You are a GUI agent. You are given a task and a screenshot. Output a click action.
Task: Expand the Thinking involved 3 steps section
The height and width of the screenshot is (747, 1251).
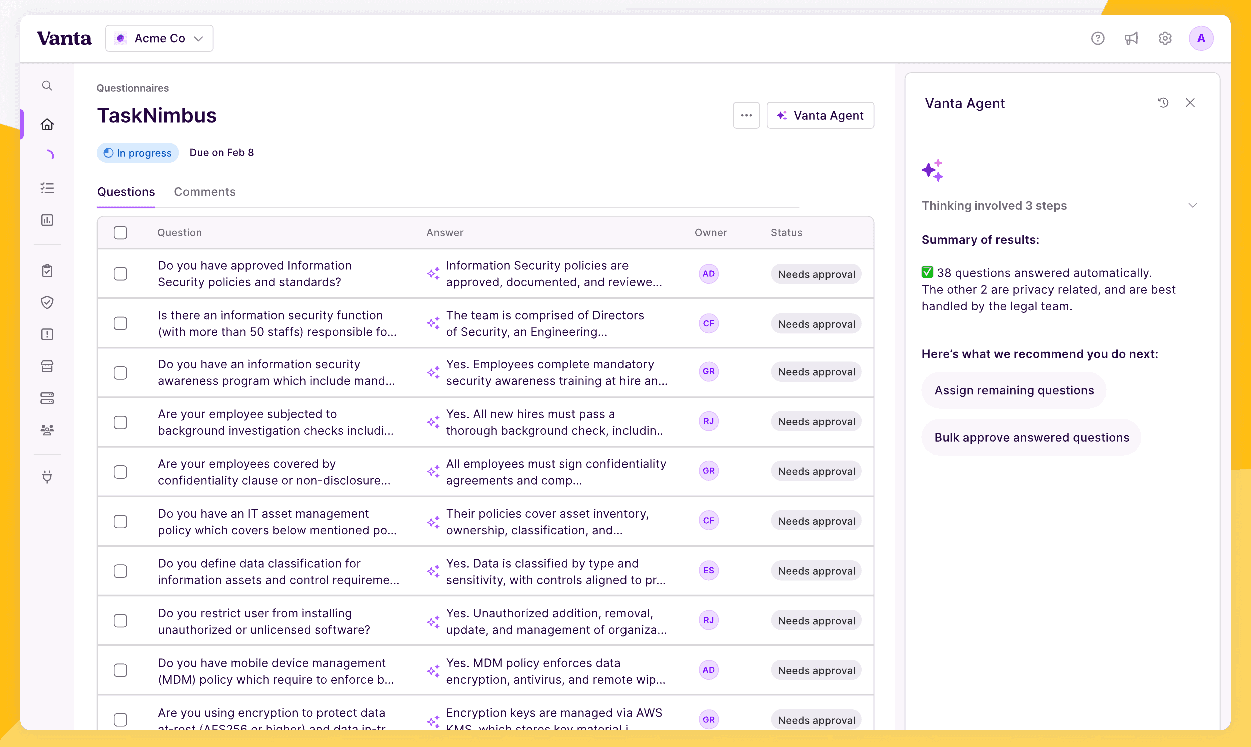[x=1192, y=206]
